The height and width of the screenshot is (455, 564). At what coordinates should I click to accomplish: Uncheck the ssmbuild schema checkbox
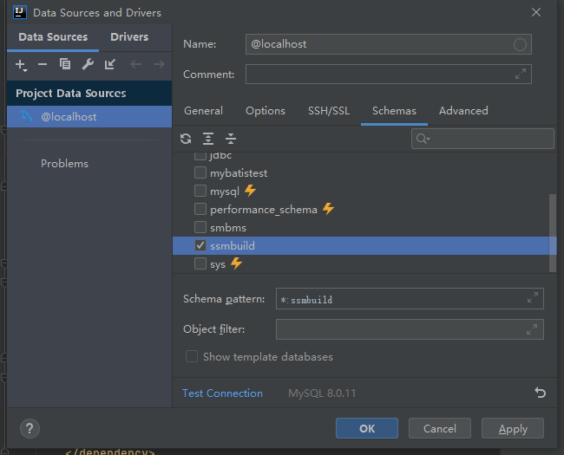[200, 245]
